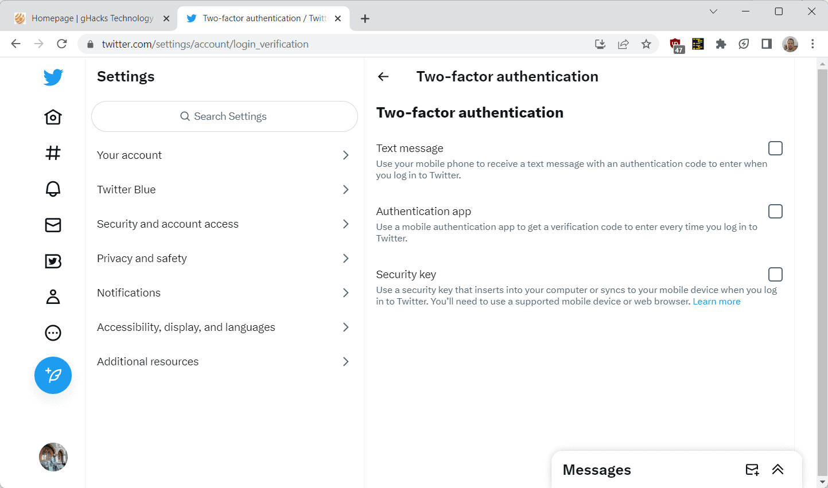Expand Privacy and safety settings
The image size is (828, 488).
click(224, 258)
